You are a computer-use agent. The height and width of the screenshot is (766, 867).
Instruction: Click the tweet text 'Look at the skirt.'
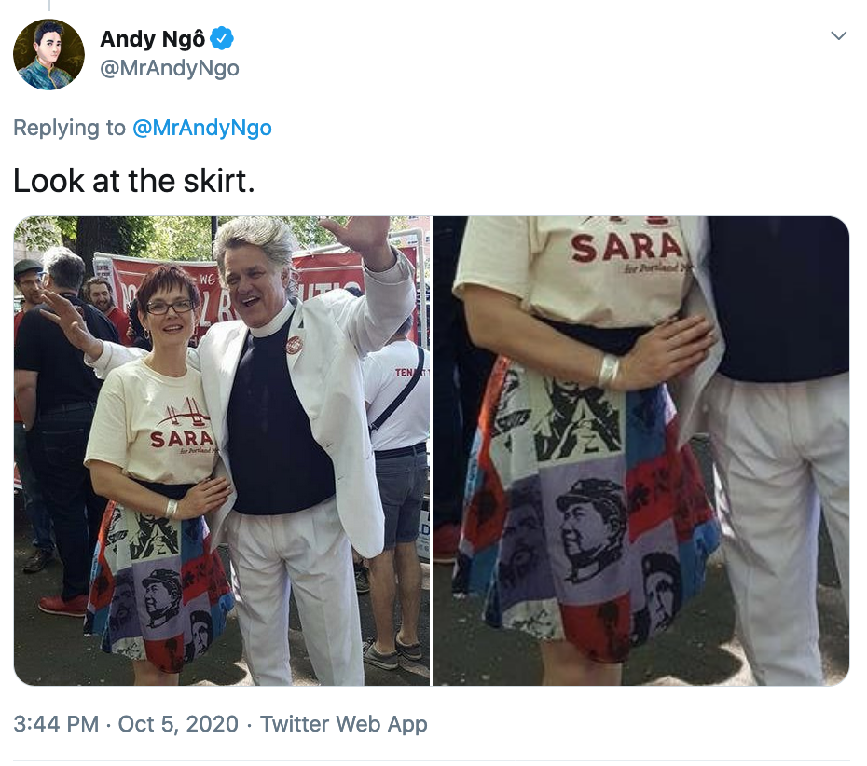[134, 180]
